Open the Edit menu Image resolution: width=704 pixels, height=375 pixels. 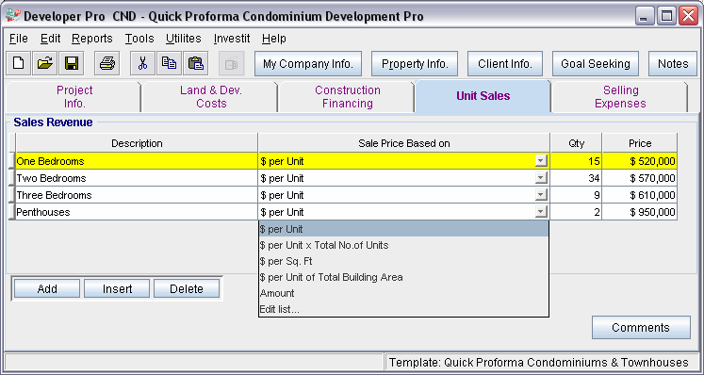[x=50, y=39]
